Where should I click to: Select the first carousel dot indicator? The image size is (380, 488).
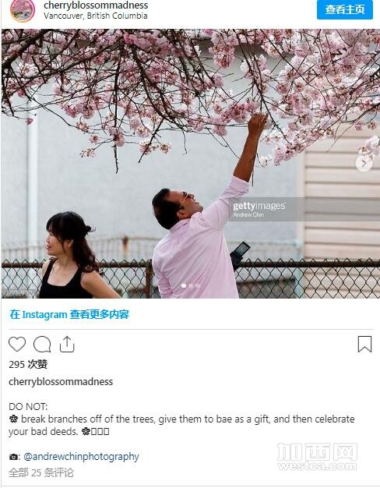pos(184,285)
